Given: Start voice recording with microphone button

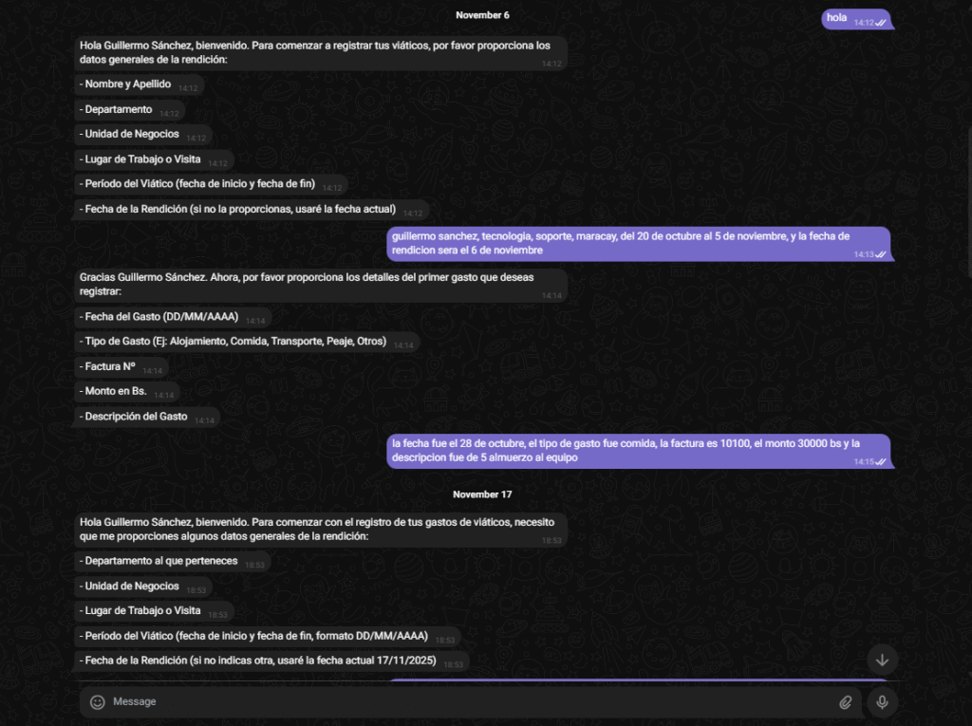Looking at the screenshot, I should tap(882, 702).
